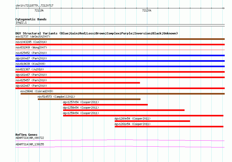
Task: Click the 72119k ruler position label
Action: coord(39,10)
